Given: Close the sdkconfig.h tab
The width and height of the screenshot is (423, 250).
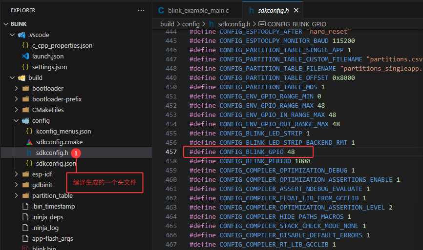Looking at the screenshot, I should click(x=296, y=11).
